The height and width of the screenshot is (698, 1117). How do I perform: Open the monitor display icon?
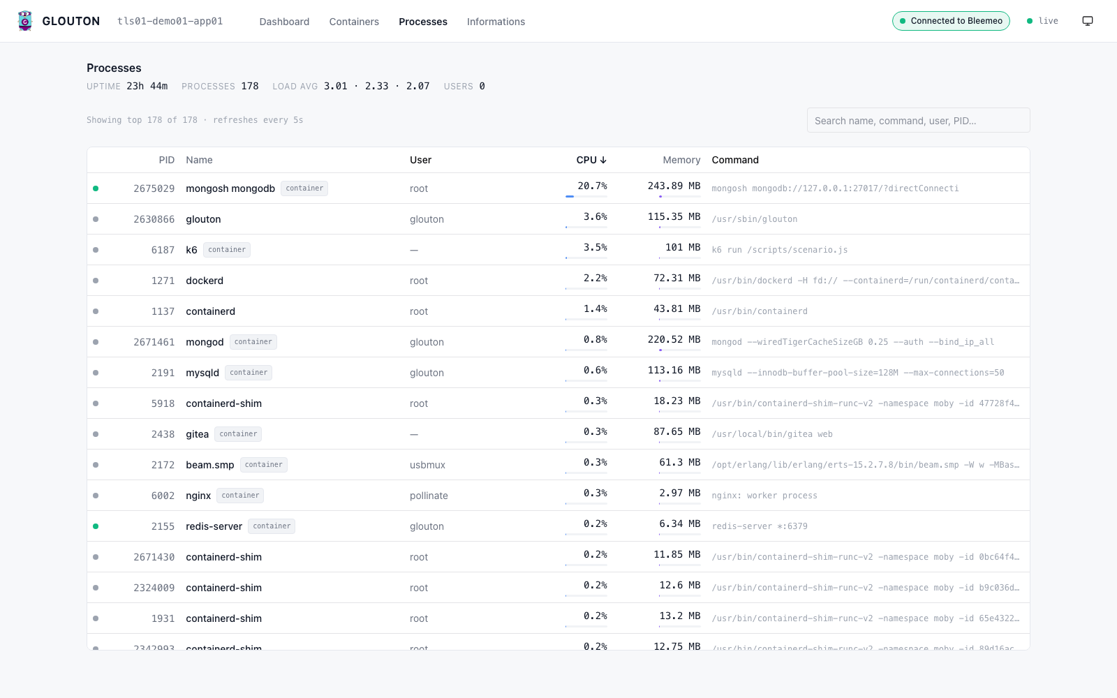click(x=1088, y=21)
